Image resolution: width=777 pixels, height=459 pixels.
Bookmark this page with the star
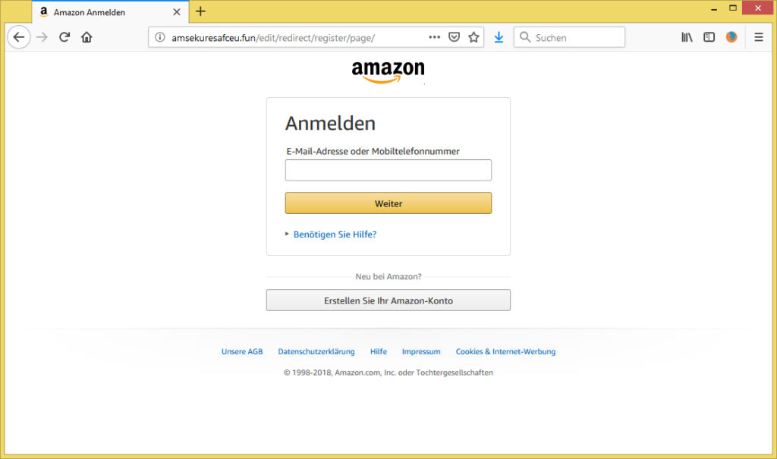473,37
